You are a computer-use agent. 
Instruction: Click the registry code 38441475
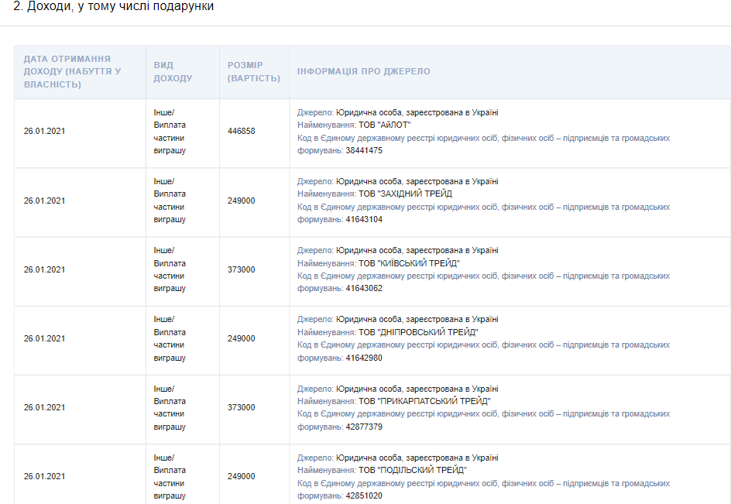[x=364, y=150]
